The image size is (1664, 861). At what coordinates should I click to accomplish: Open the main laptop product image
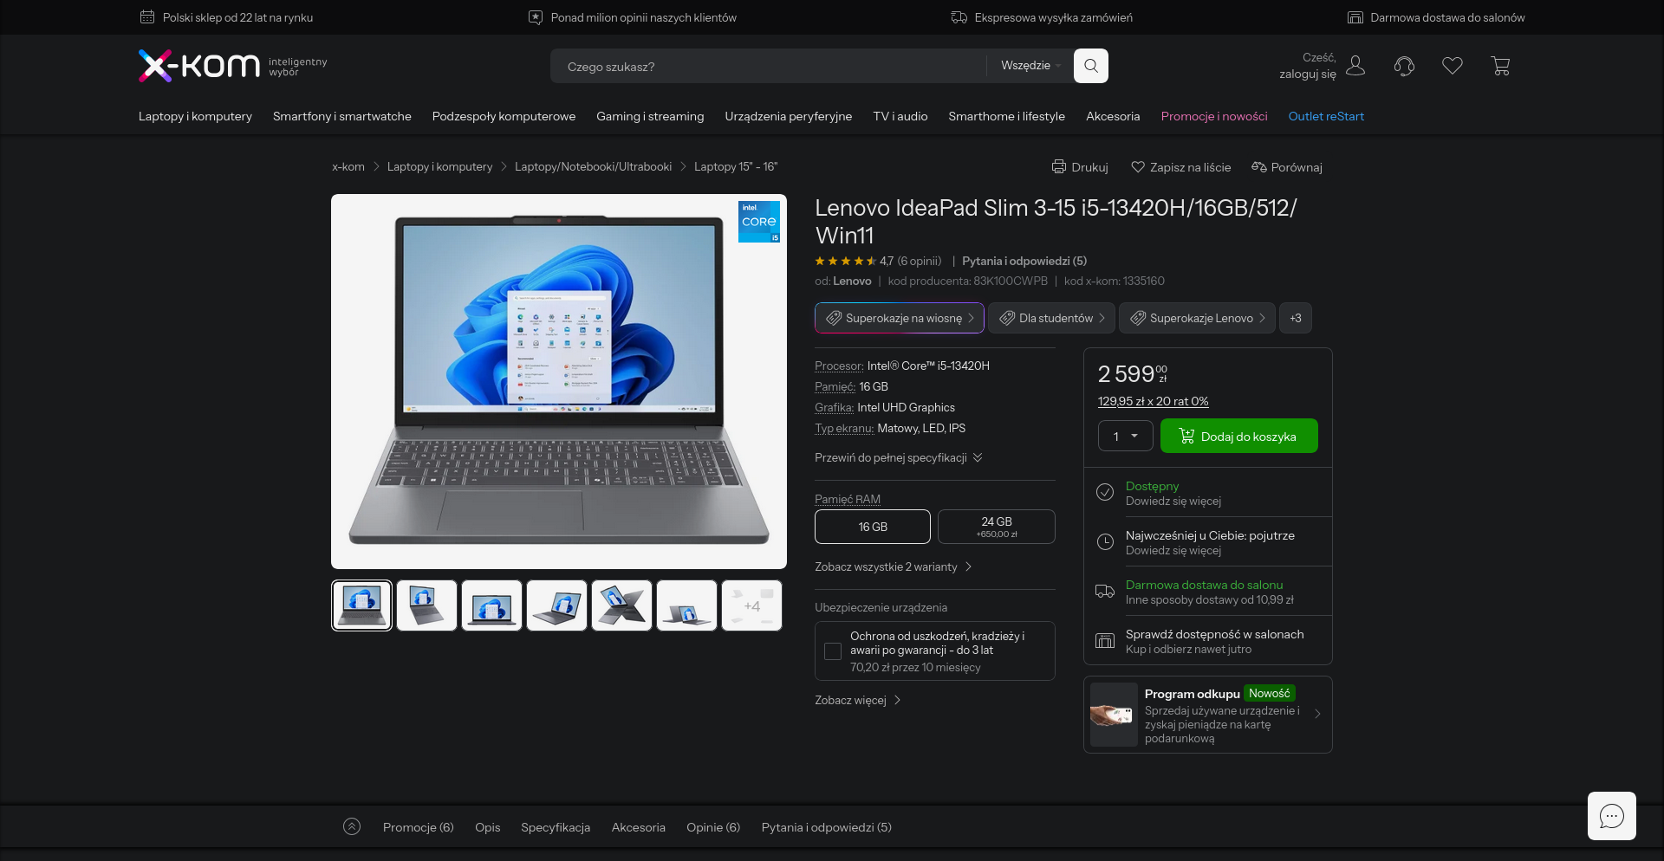pyautogui.click(x=559, y=381)
